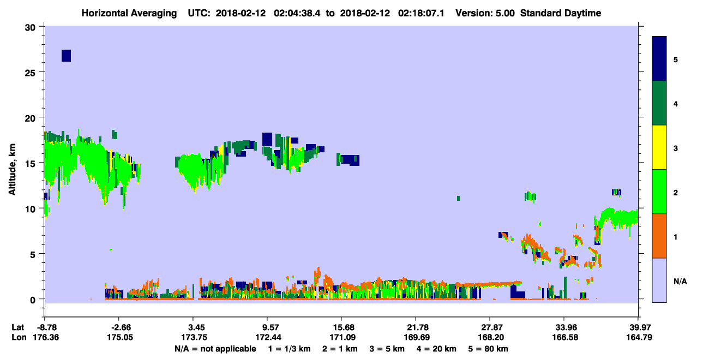
Task: Click 'Standard Daytime' in the title
Action: coord(561,13)
